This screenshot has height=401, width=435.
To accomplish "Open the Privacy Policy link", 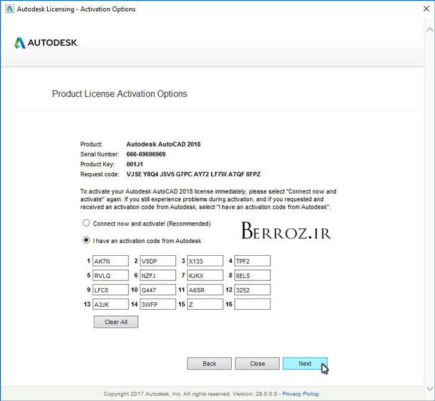I will tap(301, 394).
